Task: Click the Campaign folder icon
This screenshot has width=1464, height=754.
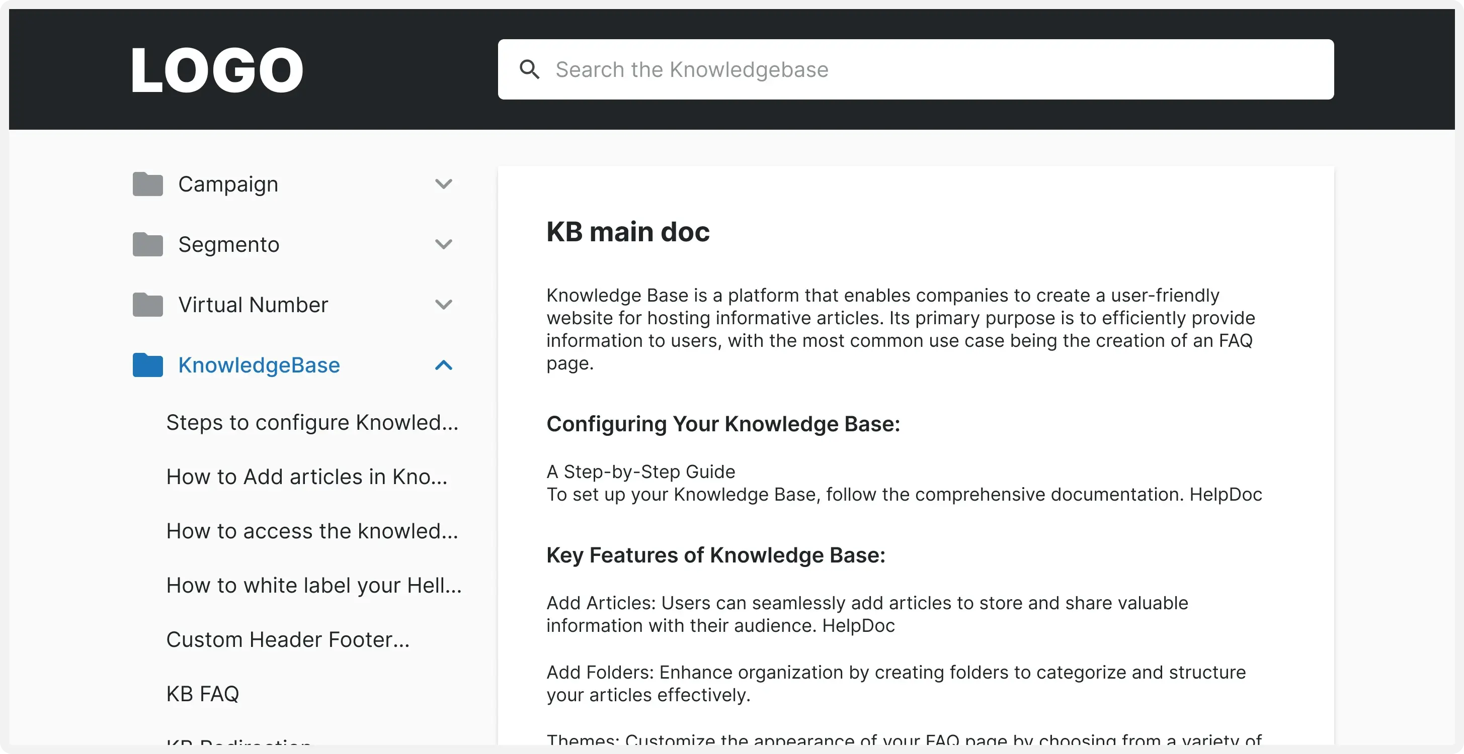Action: [x=148, y=184]
